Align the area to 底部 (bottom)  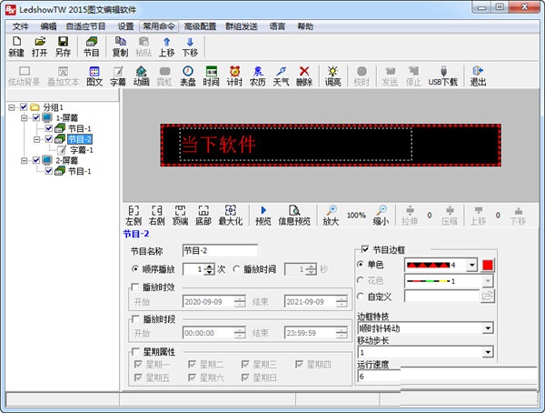point(203,216)
